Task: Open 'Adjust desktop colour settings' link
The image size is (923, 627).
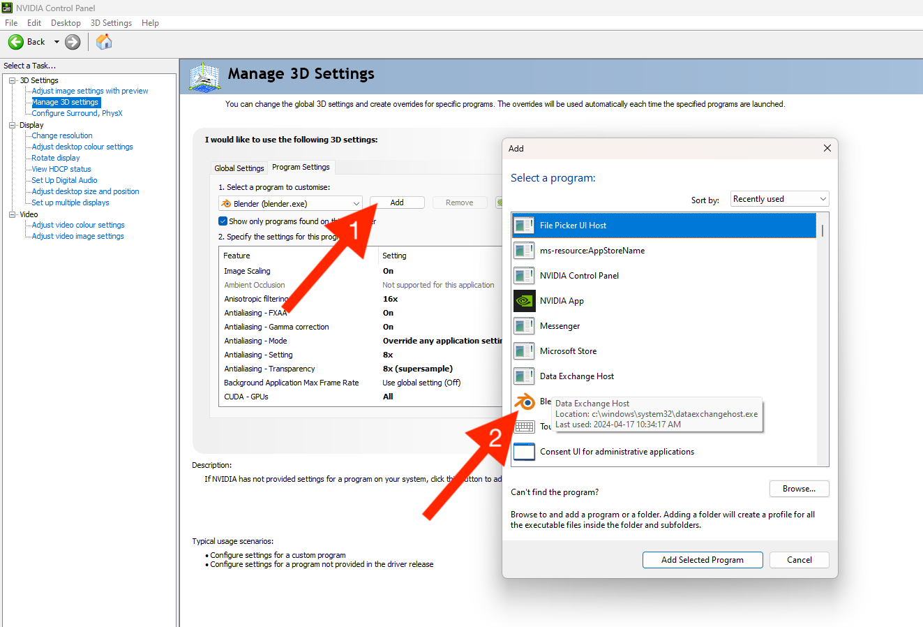Action: tap(82, 147)
